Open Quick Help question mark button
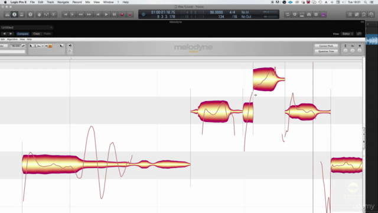 30,14
